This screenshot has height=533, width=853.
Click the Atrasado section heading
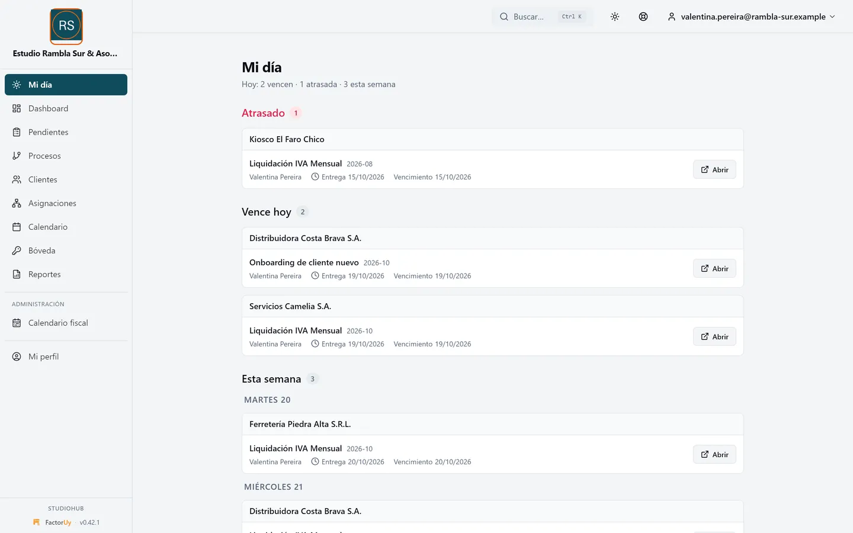(263, 113)
